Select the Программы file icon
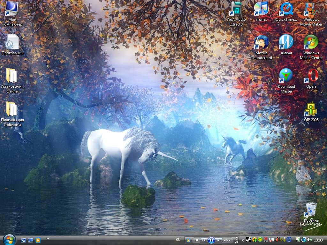Screen dimensions: 327x245 pos(12,45)
